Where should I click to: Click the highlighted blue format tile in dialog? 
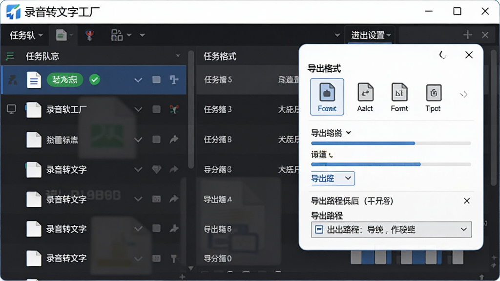click(x=327, y=97)
